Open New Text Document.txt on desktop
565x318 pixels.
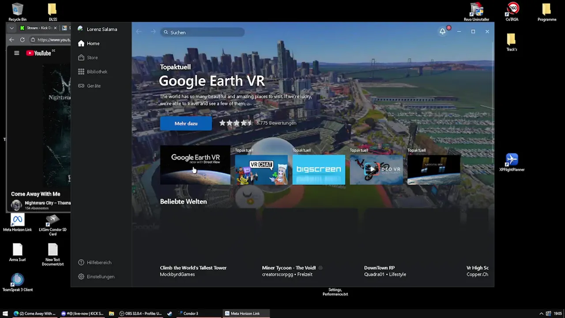[x=53, y=254]
